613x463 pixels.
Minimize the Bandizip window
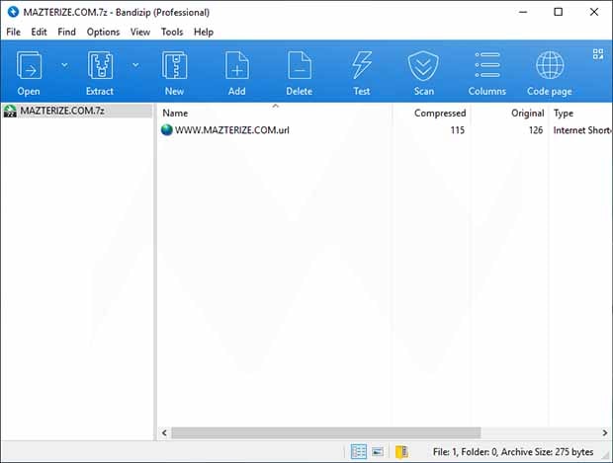click(x=523, y=12)
